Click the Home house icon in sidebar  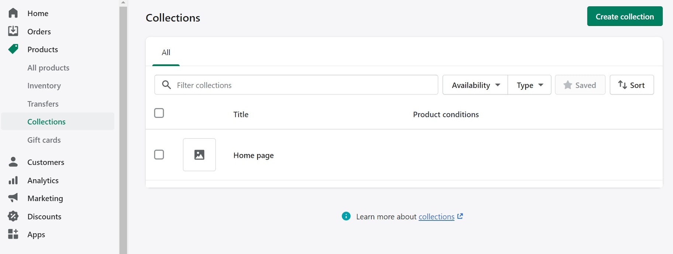click(x=13, y=13)
